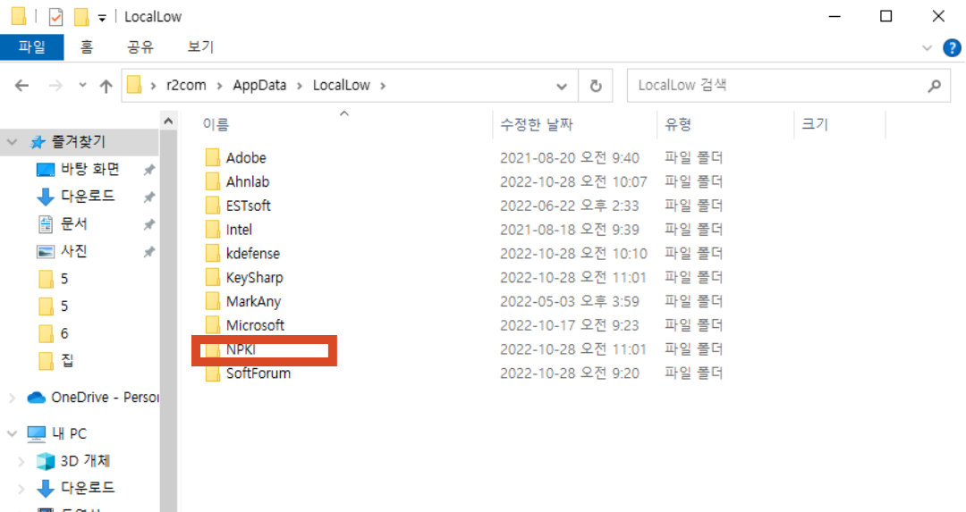This screenshot has height=512, width=966.
Task: Click the forward navigation arrow
Action: pos(55,86)
